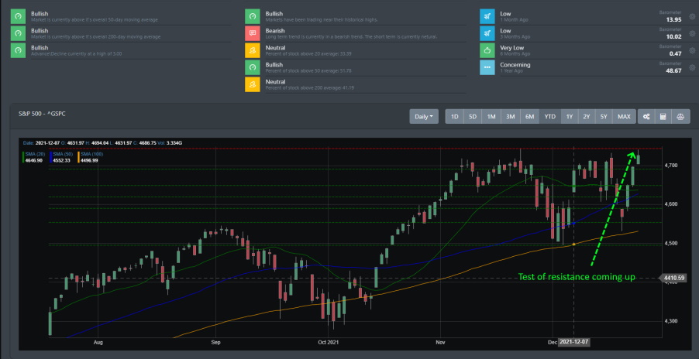The height and width of the screenshot is (359, 699).
Task: Select the 1D time range
Action: pos(454,117)
